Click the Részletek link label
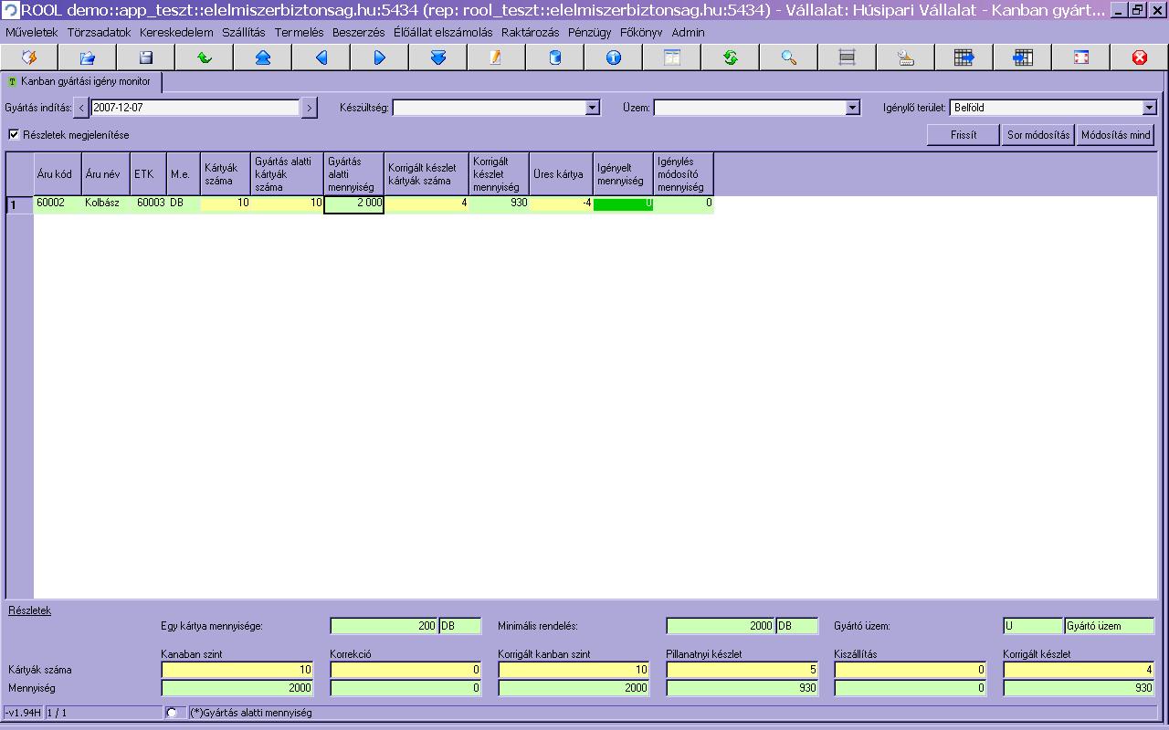This screenshot has height=730, width=1169. point(30,610)
